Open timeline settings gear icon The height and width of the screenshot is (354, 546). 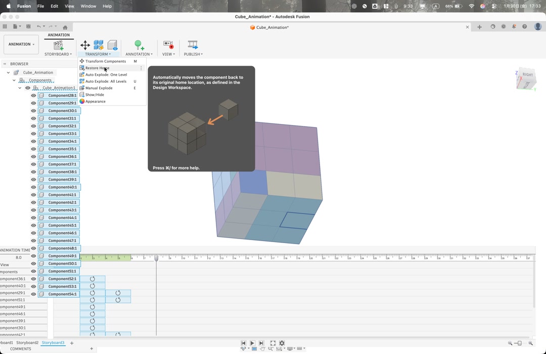tap(282, 343)
